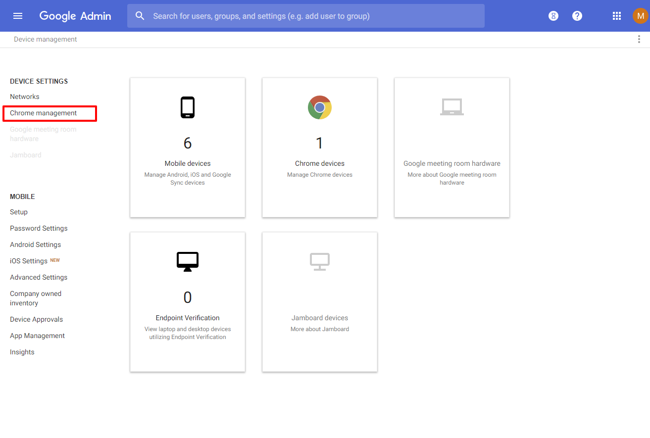
Task: Open App Management
Action: [x=38, y=336]
